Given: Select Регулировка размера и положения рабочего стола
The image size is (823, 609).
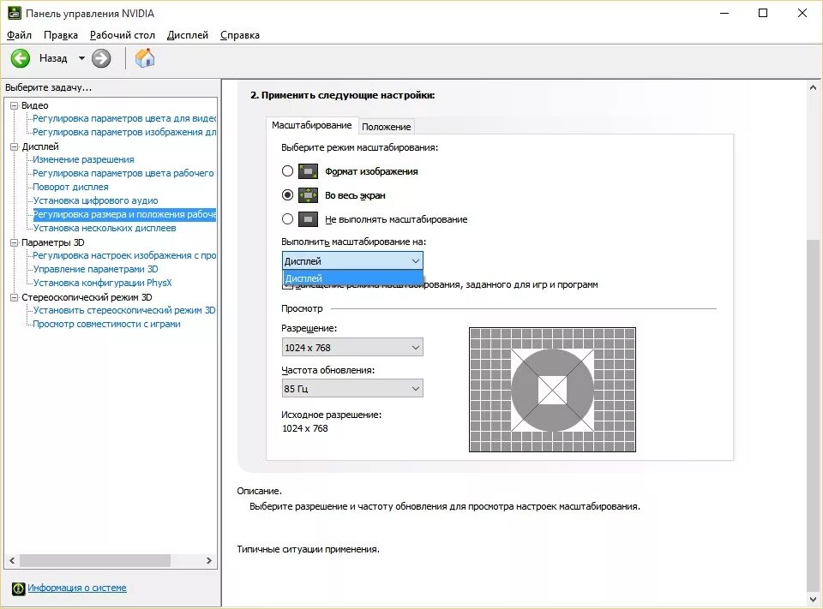Looking at the screenshot, I should (x=124, y=214).
